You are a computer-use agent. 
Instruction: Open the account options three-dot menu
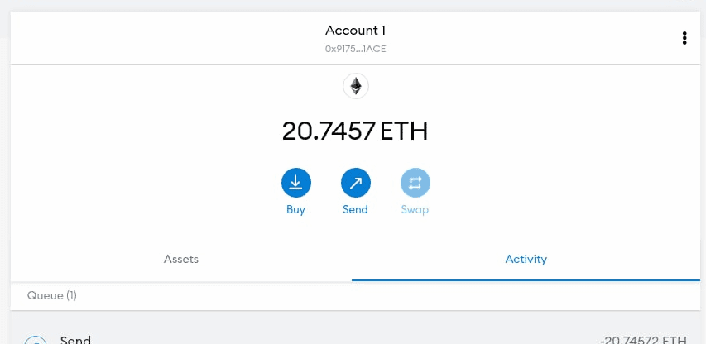coord(684,38)
